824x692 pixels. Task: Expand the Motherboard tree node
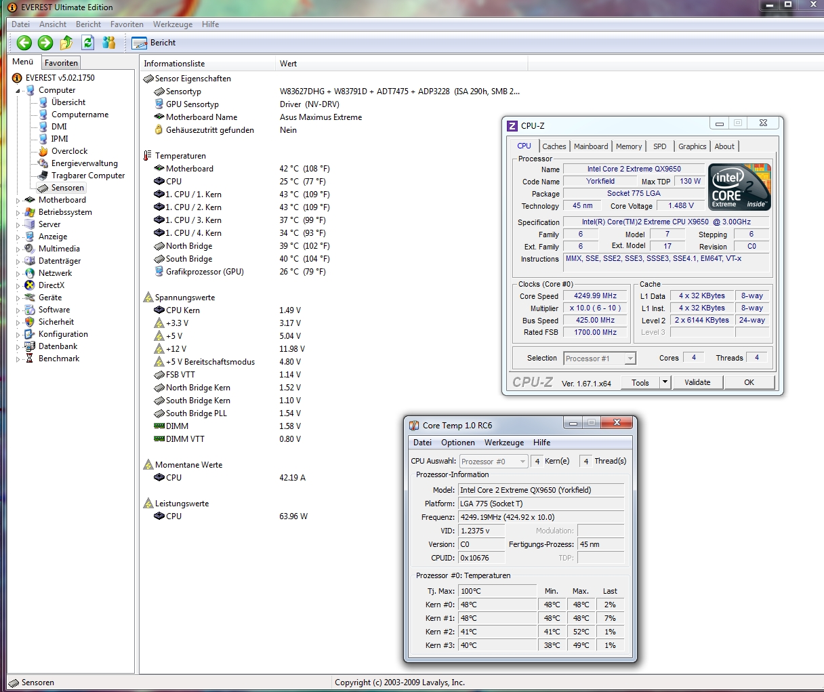tap(18, 200)
